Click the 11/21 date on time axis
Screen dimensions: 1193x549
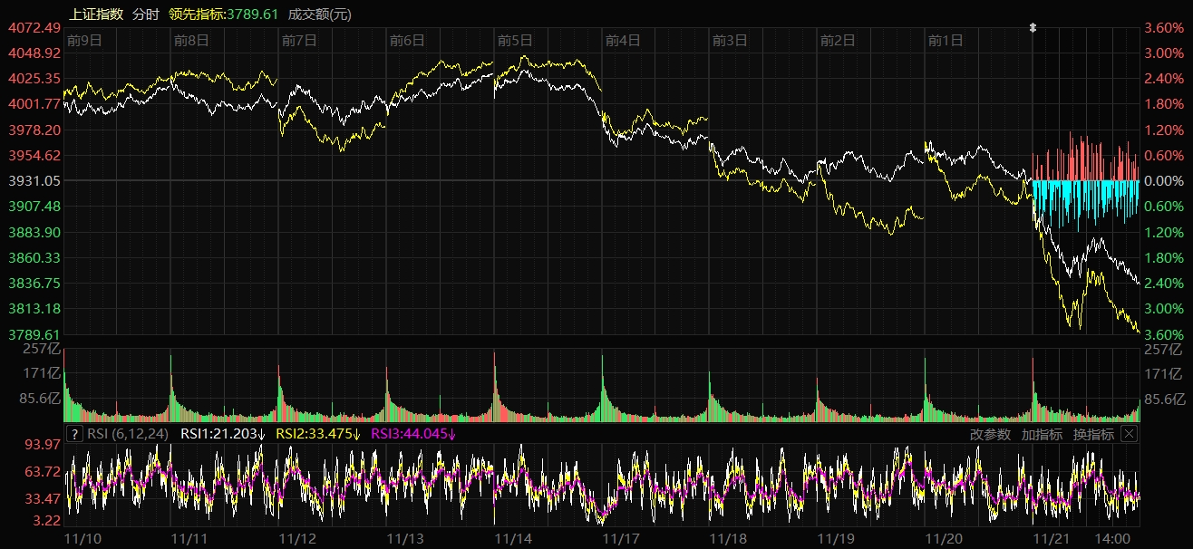1052,538
